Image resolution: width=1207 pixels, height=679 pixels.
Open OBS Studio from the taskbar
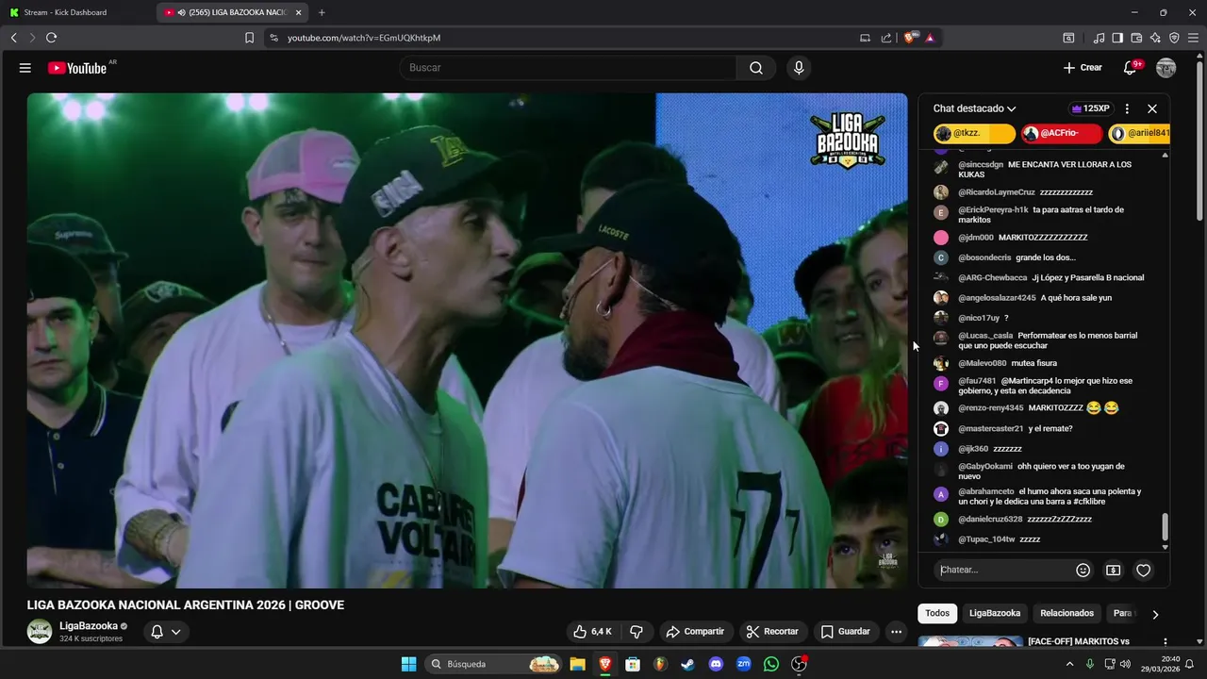(x=799, y=664)
